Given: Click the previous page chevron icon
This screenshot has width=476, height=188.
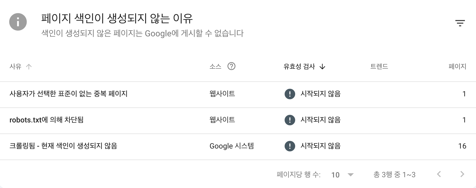Looking at the screenshot, I should click(x=439, y=174).
